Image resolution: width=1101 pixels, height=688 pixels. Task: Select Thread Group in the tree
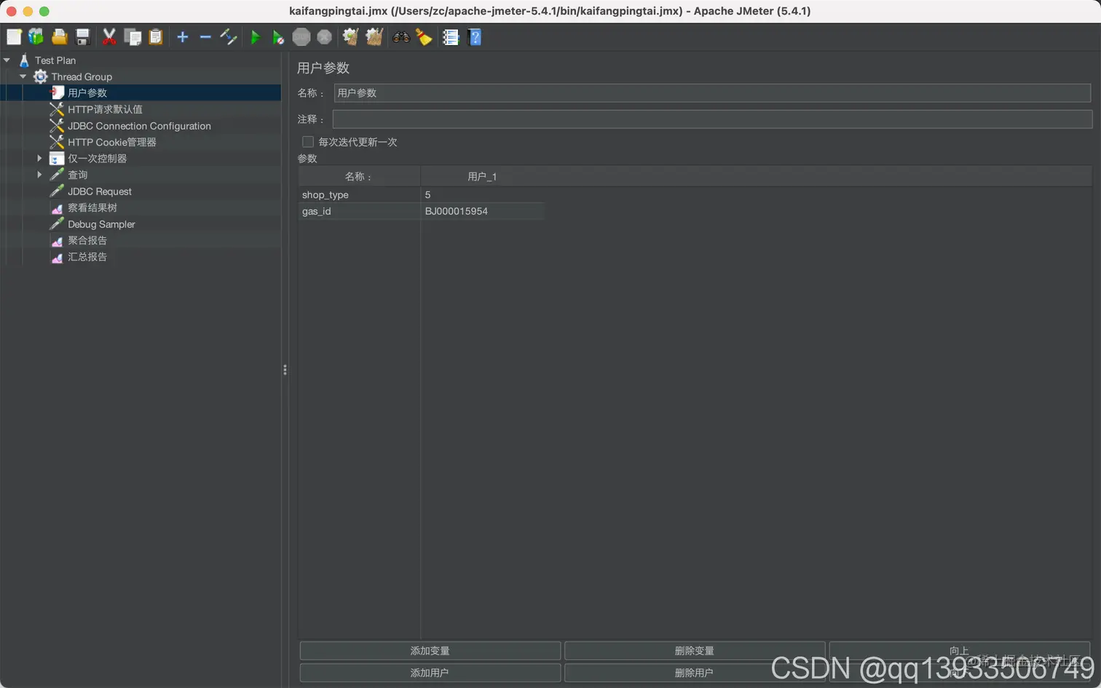click(x=82, y=76)
